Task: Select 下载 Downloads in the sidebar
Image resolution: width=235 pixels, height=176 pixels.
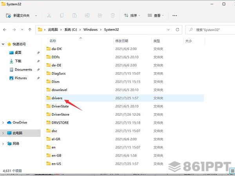Action: 18,61
